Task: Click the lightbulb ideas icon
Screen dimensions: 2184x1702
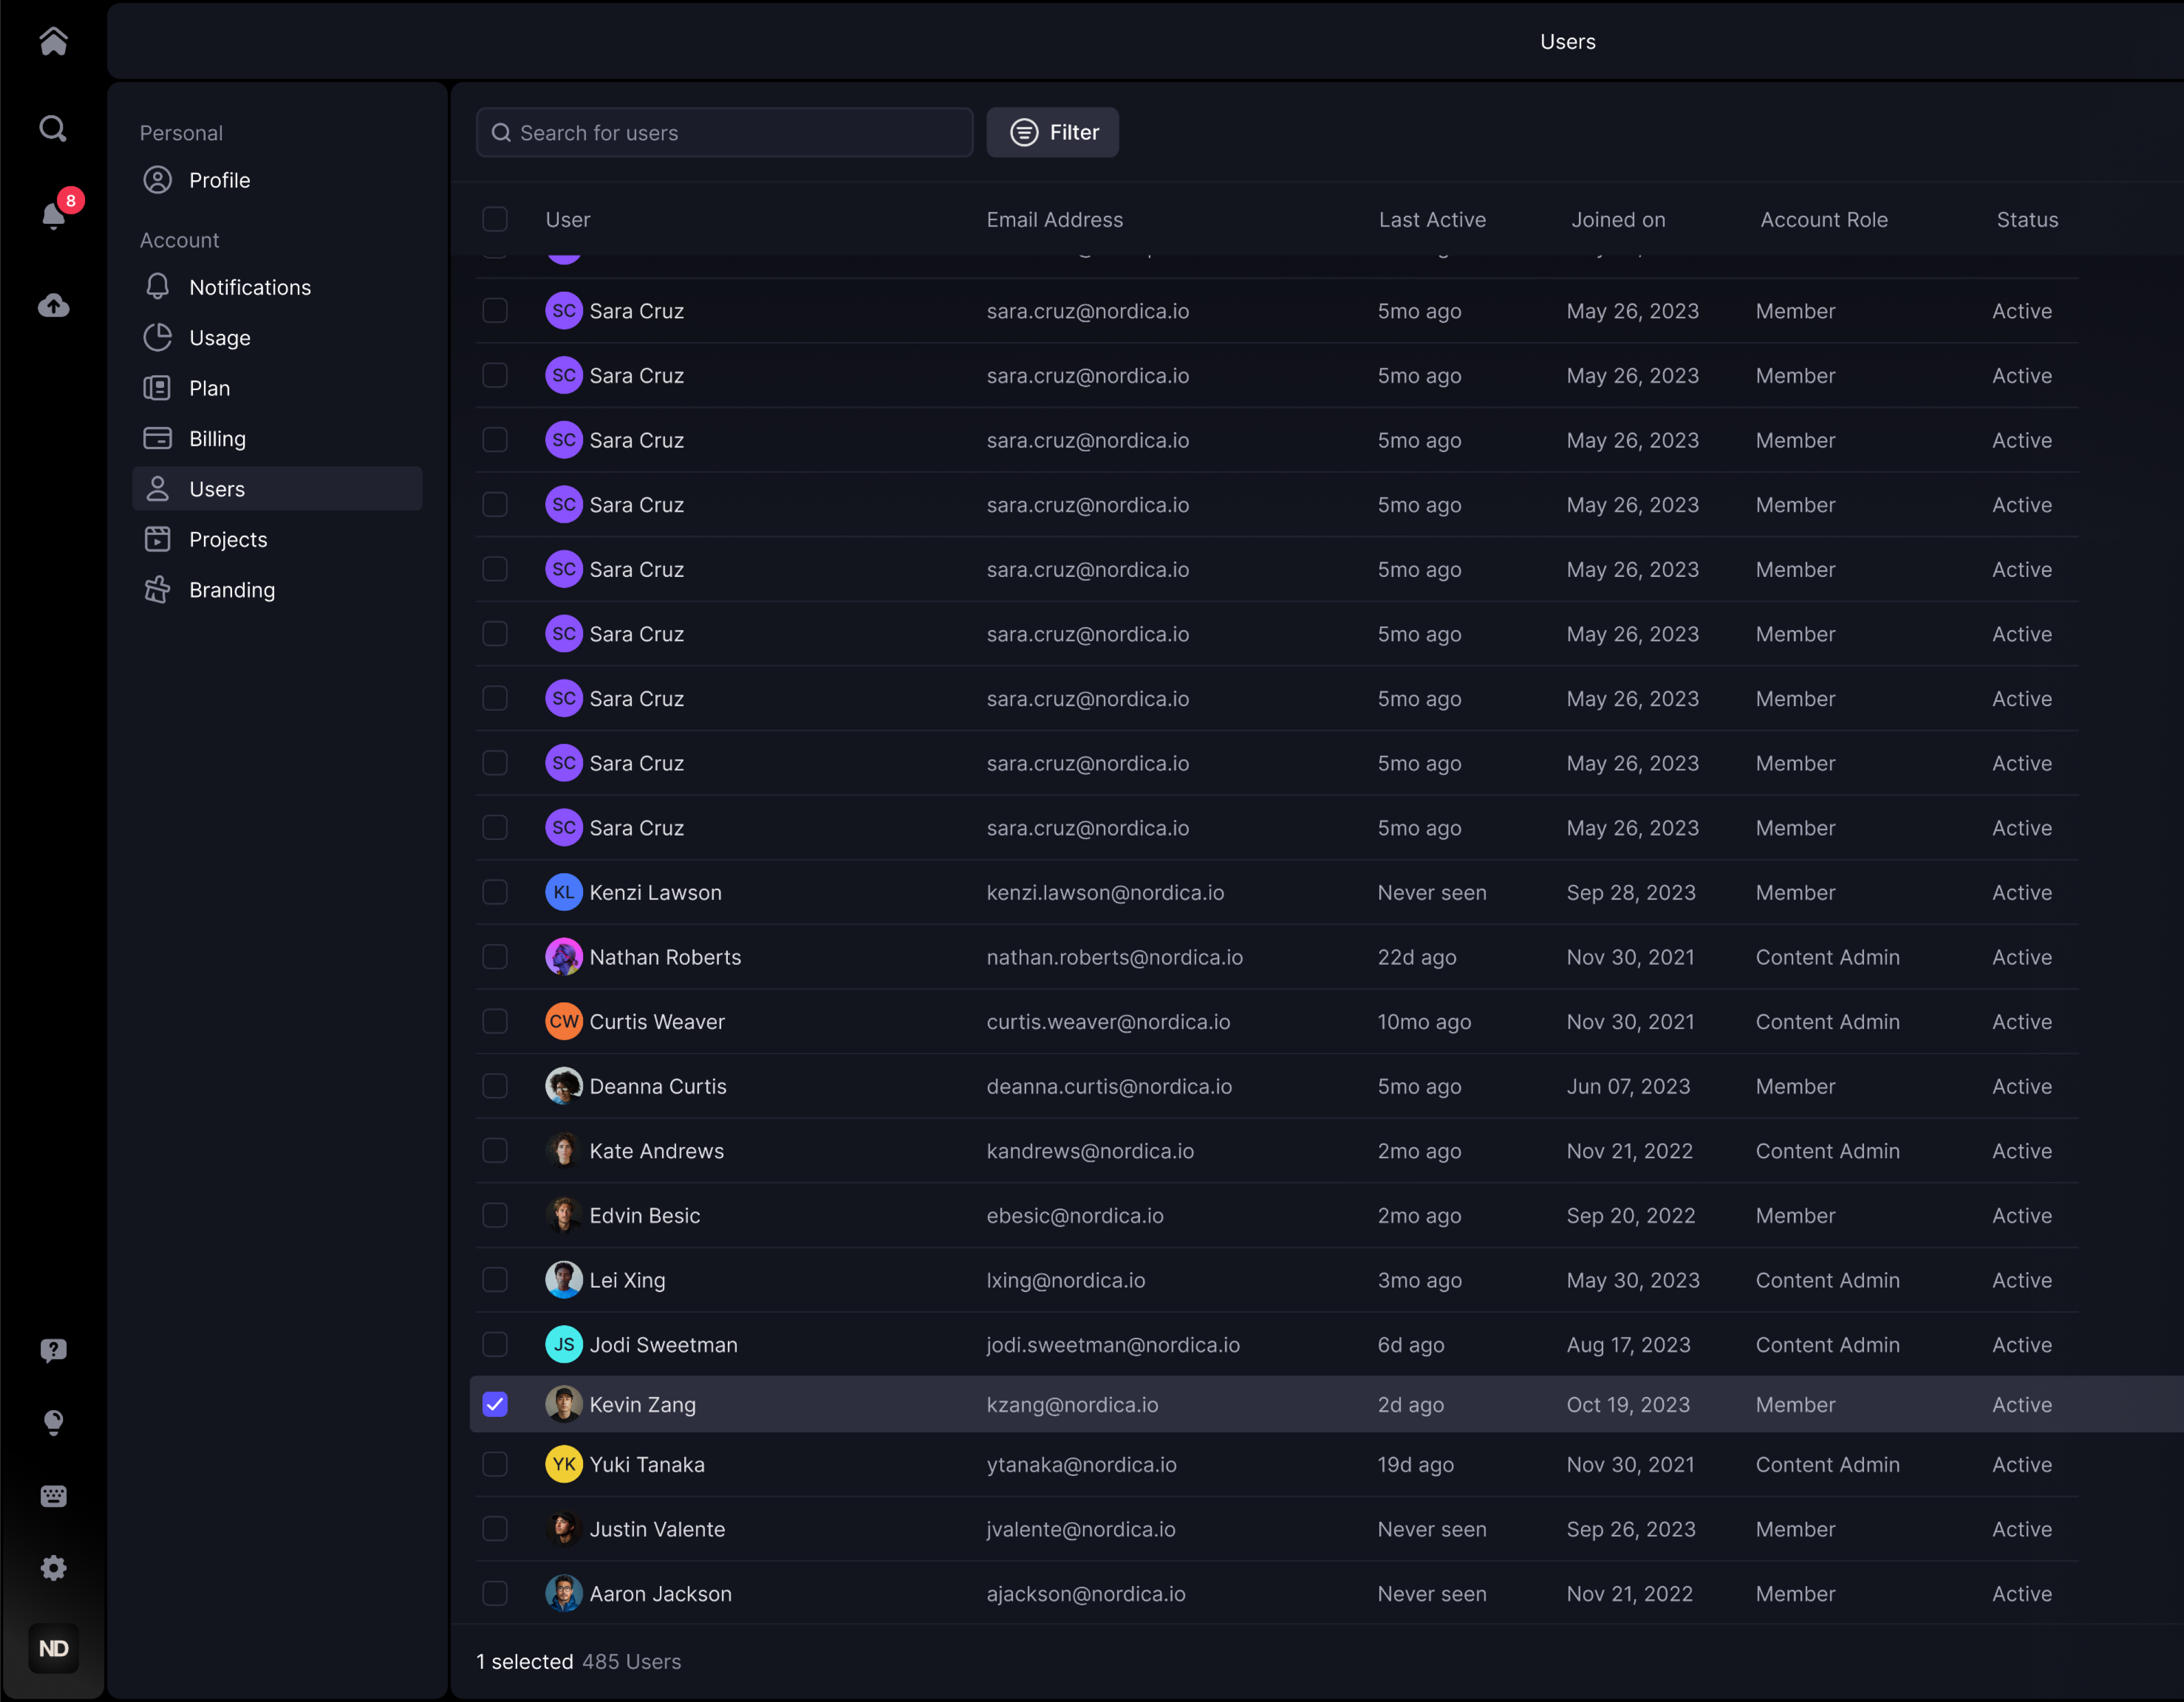Action: click(53, 1422)
